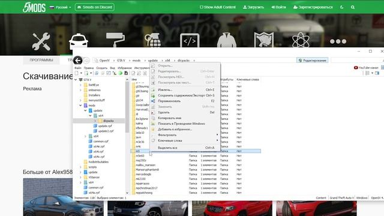Screen dimensions: 384x216
Task: Choose Показать в Проводнике Windows
Action: coord(185,124)
